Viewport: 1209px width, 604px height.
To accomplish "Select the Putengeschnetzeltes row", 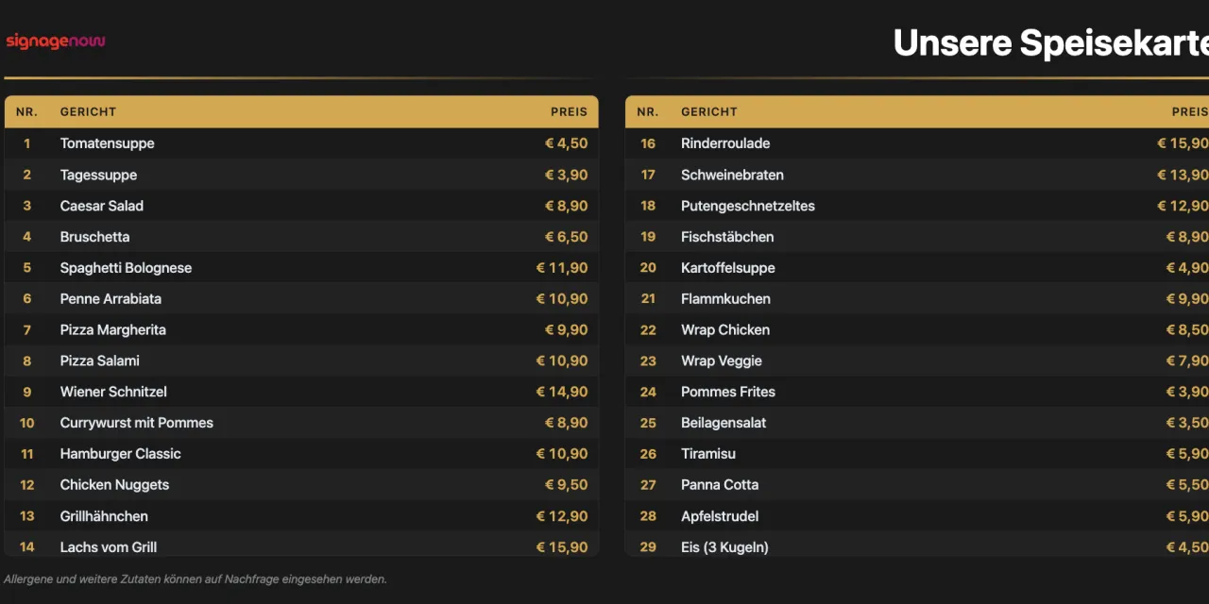I will click(x=917, y=206).
